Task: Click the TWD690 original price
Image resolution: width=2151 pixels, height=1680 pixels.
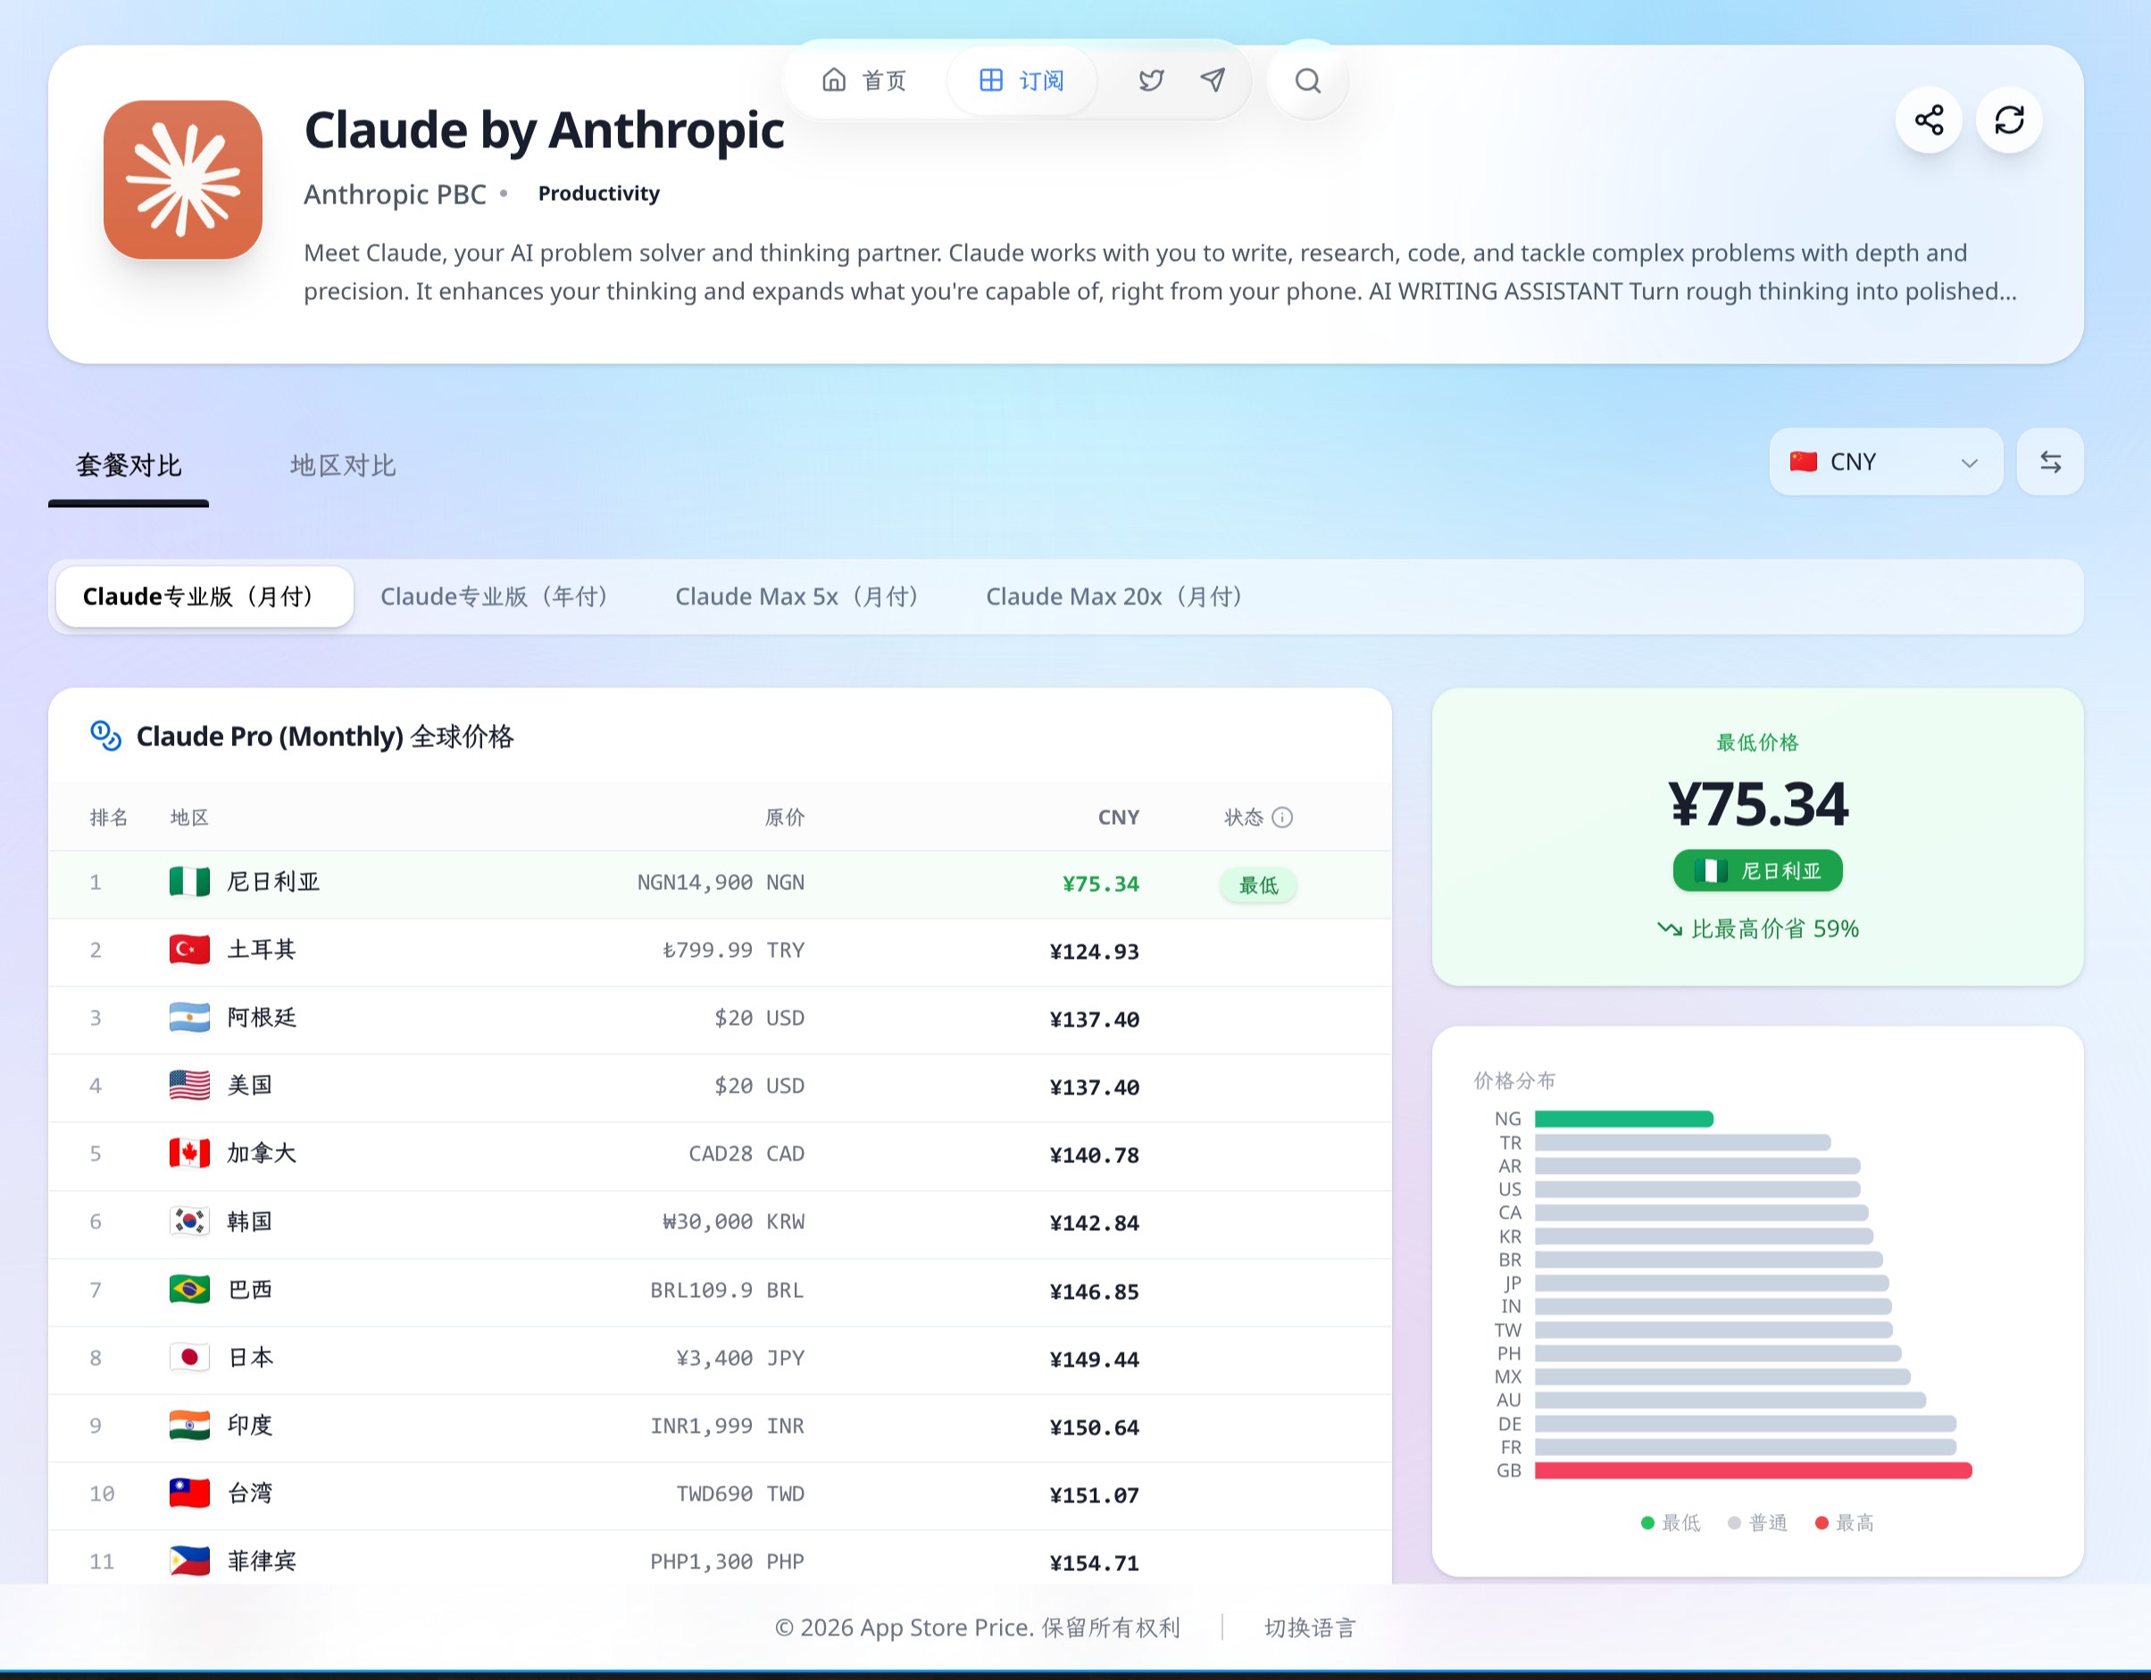Action: [x=739, y=1494]
